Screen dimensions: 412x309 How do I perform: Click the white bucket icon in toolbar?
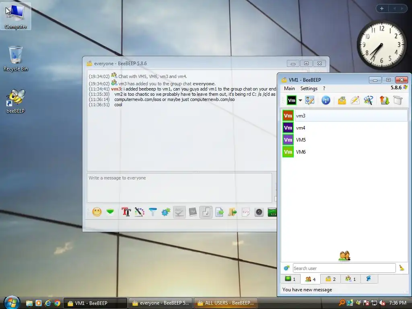(398, 100)
